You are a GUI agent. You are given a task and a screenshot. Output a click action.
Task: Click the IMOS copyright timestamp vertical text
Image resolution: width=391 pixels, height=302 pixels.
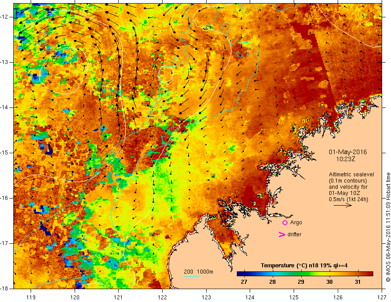pyautogui.click(x=388, y=227)
